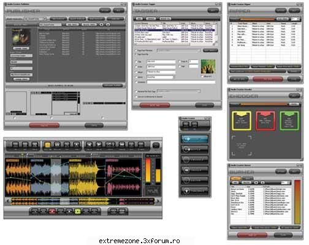Toggle the Title checkbox in Tagger

(x=137, y=62)
